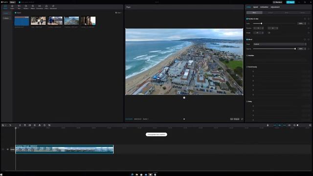Screen dimensions: 313x176
Task: Toggle clip linkage in timeline toolbar
Action: tap(285, 125)
